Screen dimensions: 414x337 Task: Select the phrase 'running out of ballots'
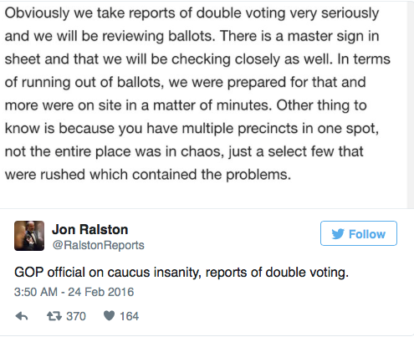click(93, 82)
